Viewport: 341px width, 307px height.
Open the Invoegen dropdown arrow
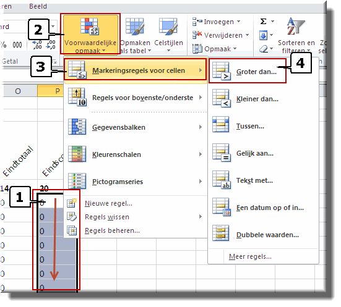click(x=238, y=22)
